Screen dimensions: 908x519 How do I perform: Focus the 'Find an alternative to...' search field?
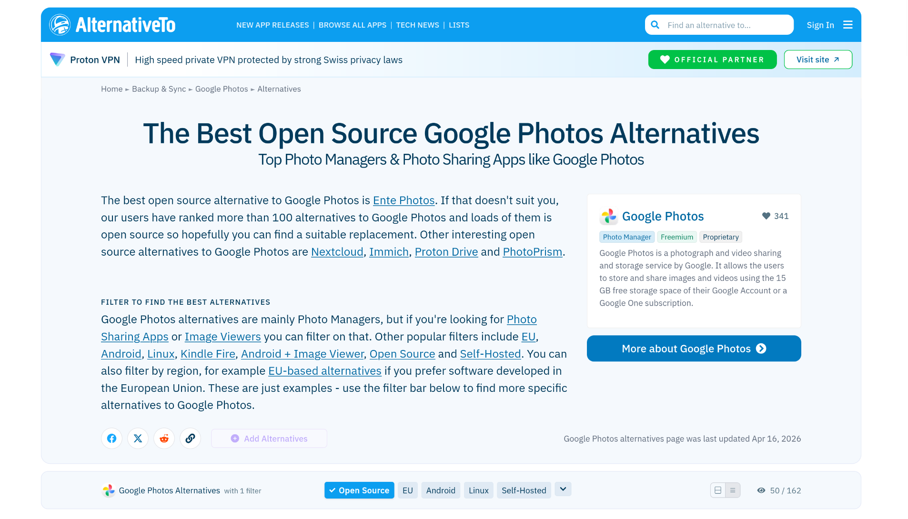tap(719, 25)
